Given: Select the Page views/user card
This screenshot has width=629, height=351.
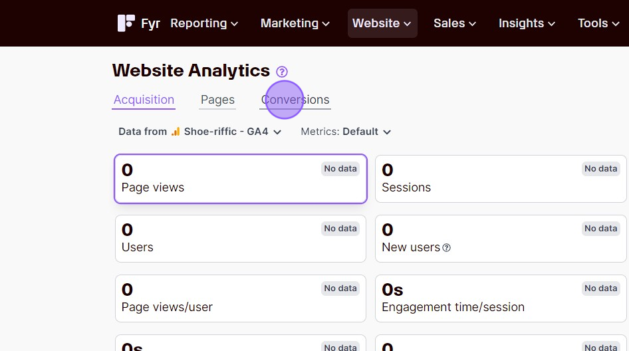Looking at the screenshot, I should pos(241,298).
